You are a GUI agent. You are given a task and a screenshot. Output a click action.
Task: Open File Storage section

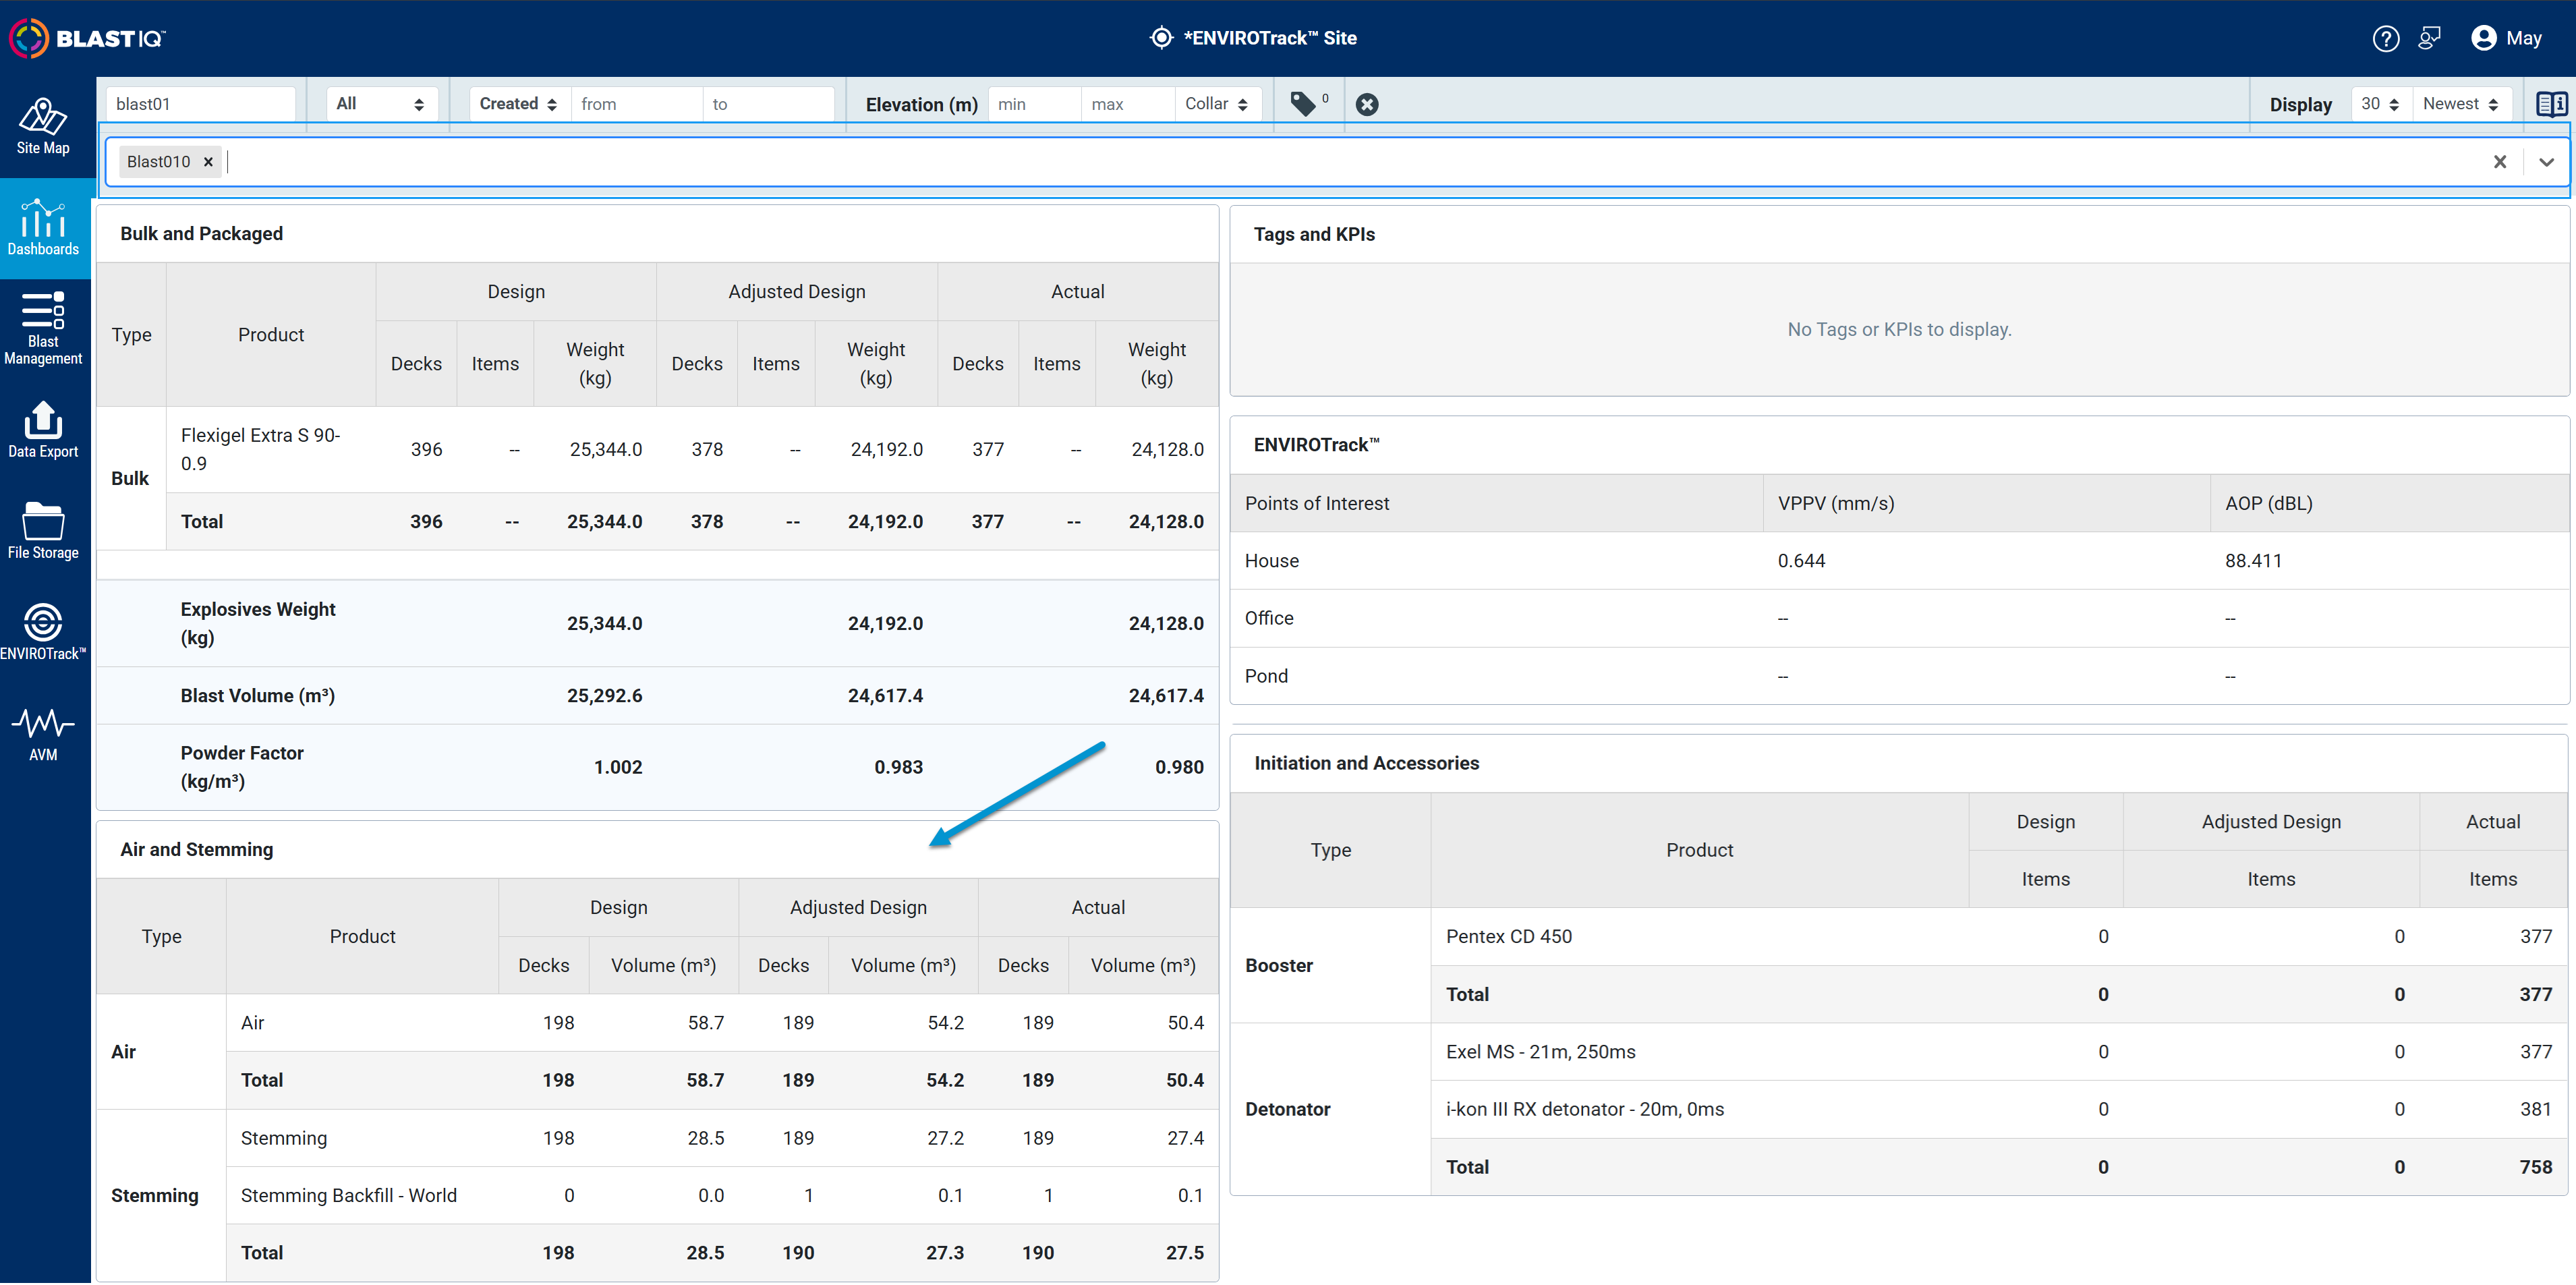(x=43, y=531)
